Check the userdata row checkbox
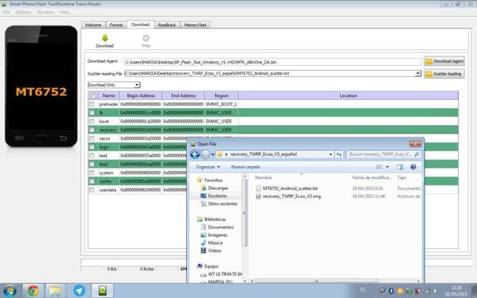The width and height of the screenshot is (477, 298). pos(92,190)
